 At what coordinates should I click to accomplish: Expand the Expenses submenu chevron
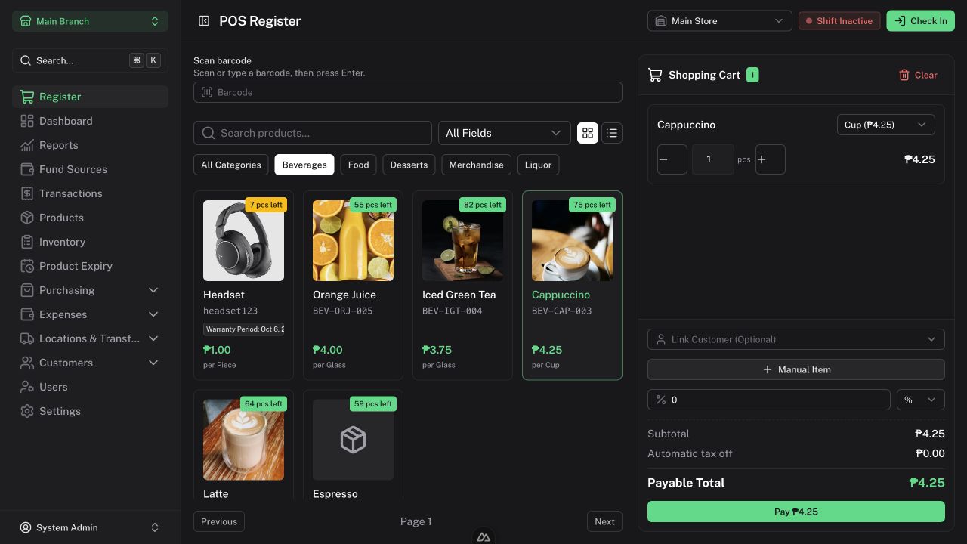click(153, 314)
